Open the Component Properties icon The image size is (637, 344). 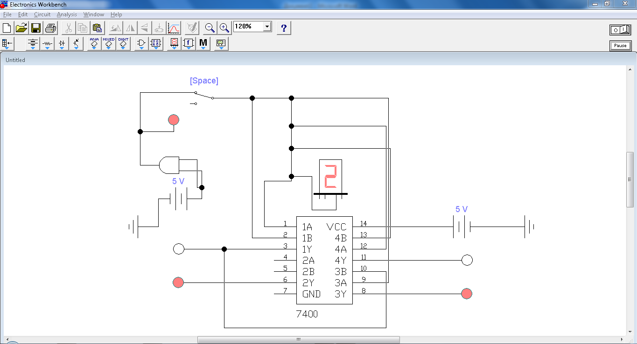pyautogui.click(x=192, y=28)
